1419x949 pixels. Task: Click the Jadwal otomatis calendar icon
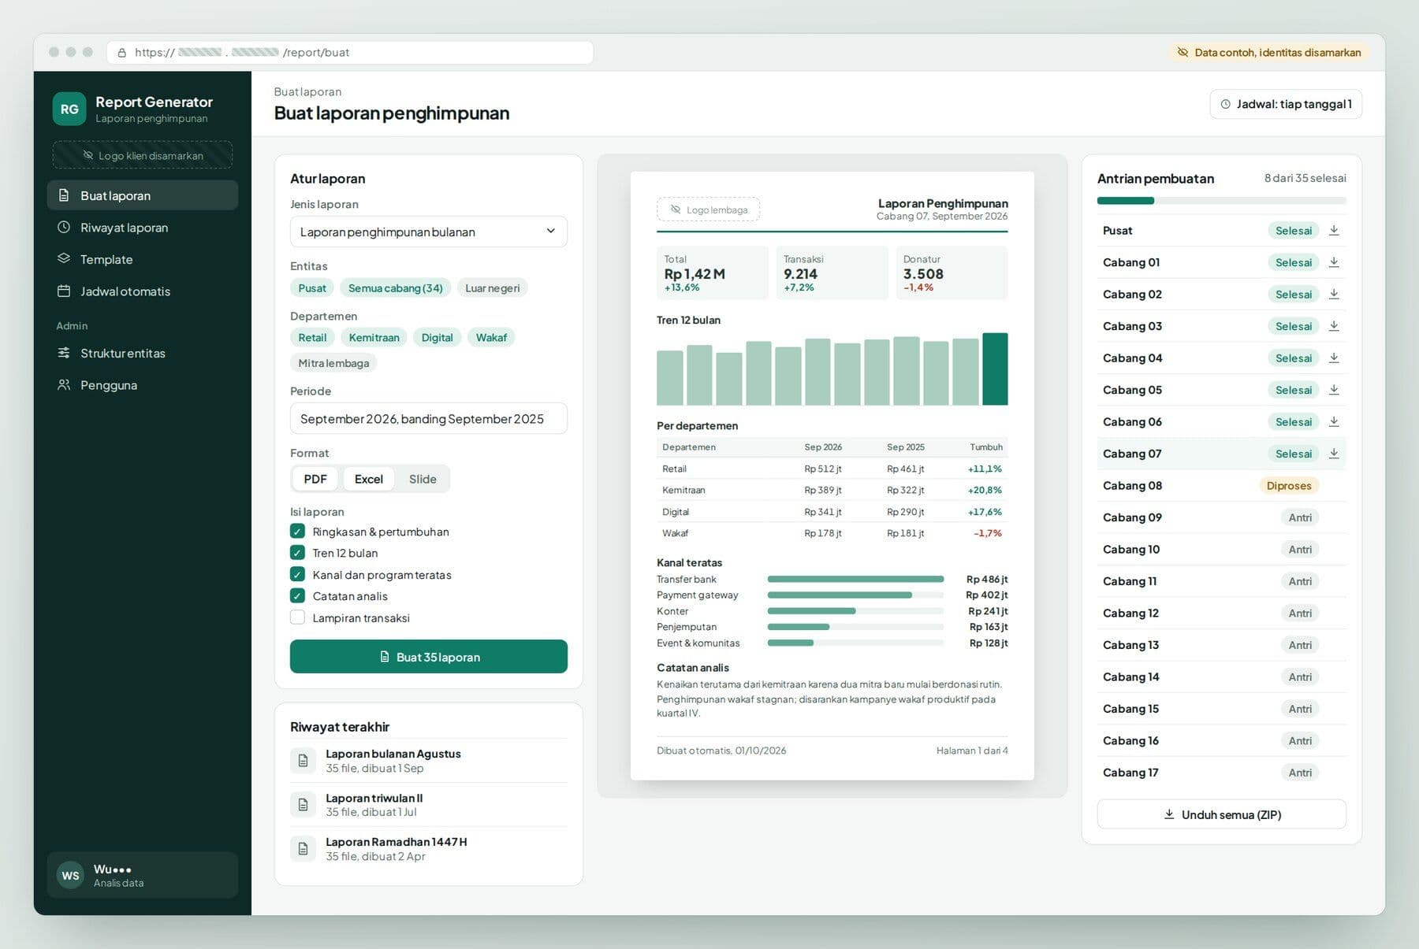(64, 291)
